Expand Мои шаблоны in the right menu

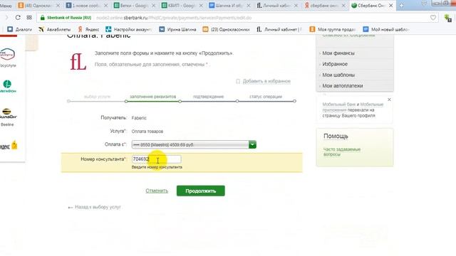tap(338, 75)
